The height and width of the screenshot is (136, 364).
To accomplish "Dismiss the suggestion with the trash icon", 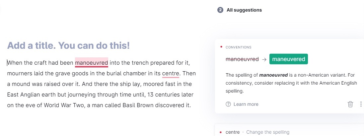I will pos(350,104).
